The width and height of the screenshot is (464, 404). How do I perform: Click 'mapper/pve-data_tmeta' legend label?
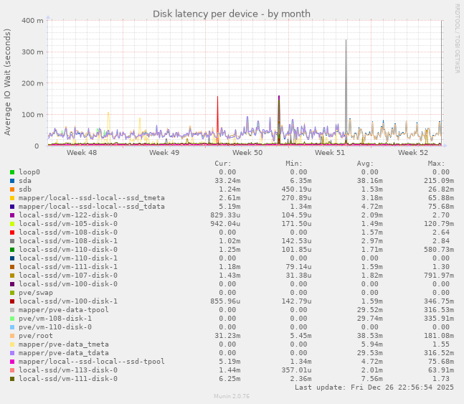[x=64, y=344]
